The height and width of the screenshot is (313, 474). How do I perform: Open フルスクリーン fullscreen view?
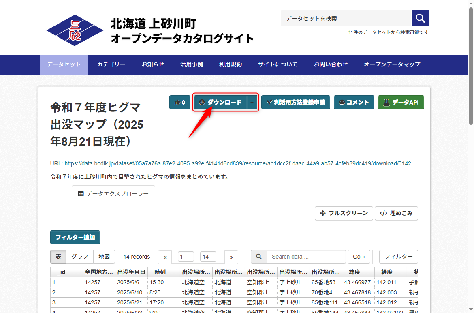coord(344,213)
